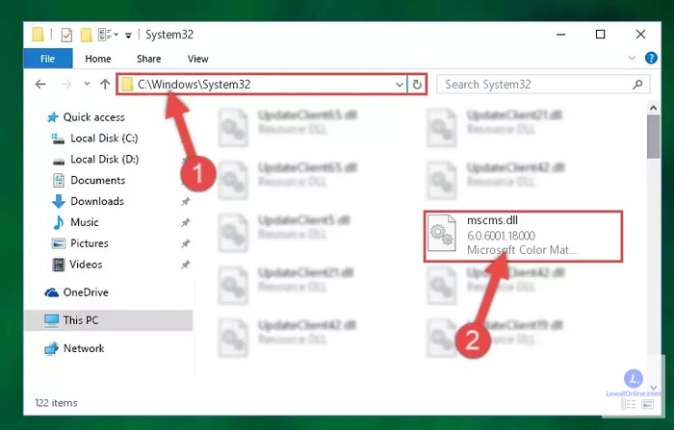Click the pin icon beside Videos
674x430 pixels.
tap(185, 265)
